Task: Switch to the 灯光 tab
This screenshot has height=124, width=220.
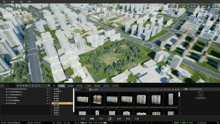Action: tap(106, 86)
